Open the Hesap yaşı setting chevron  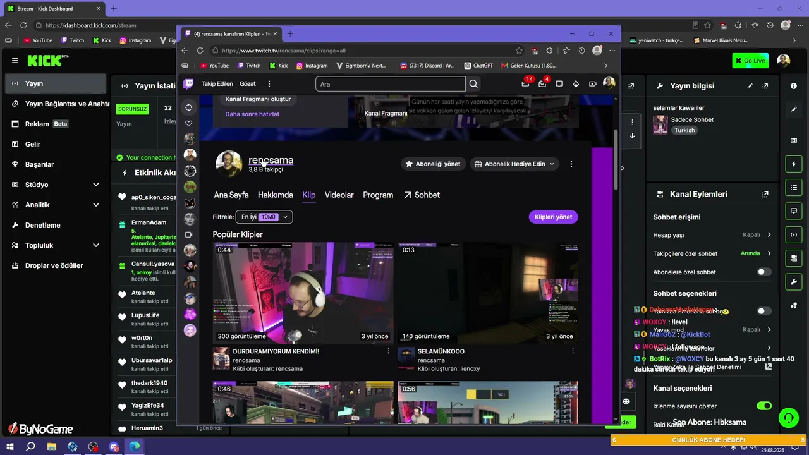769,235
